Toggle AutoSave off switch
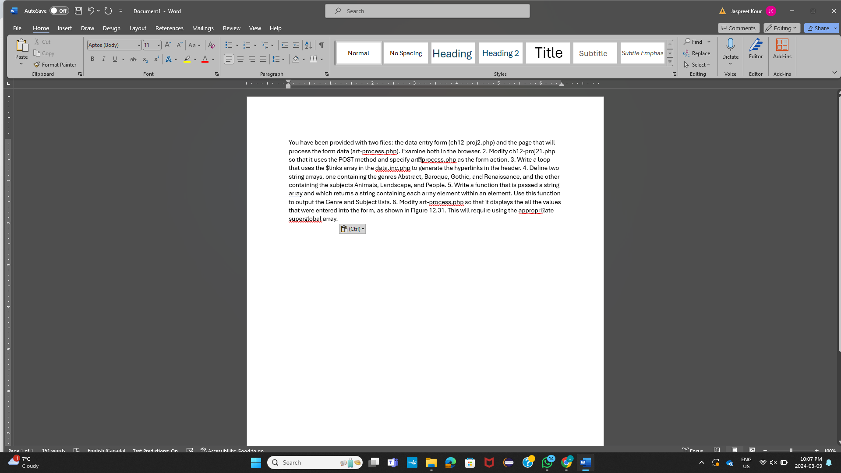841x473 pixels. pyautogui.click(x=59, y=11)
